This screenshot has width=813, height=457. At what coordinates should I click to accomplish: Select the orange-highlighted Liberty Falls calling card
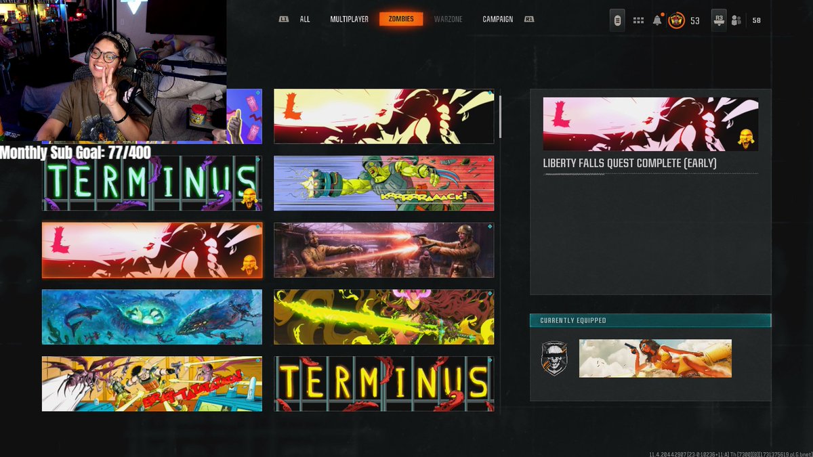152,250
